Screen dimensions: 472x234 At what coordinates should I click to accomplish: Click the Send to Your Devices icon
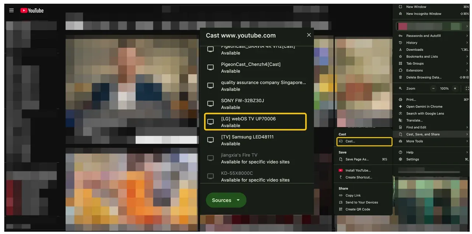click(341, 202)
